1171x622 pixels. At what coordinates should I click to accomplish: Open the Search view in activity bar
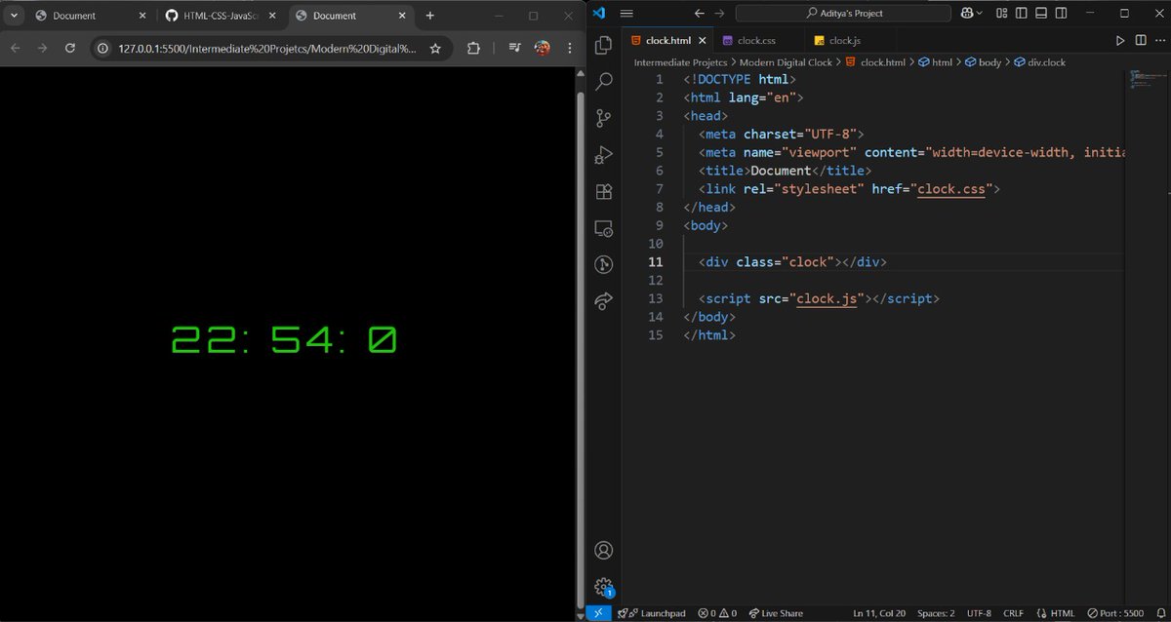pos(603,82)
